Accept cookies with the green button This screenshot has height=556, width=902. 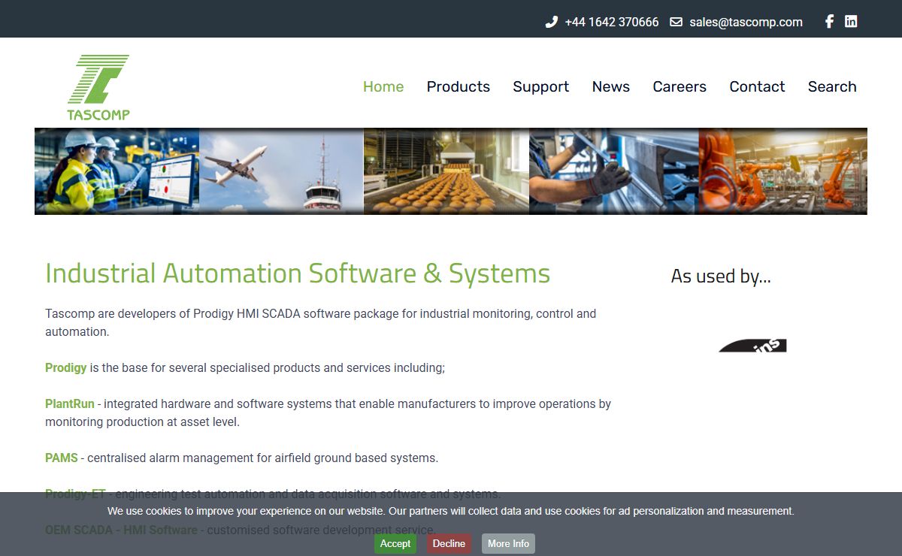(x=395, y=543)
